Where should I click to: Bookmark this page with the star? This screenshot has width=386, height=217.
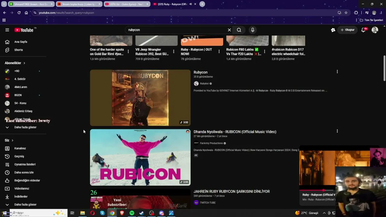point(346,13)
